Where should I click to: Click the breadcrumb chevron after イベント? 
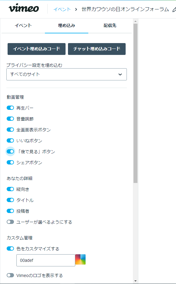pos(76,9)
